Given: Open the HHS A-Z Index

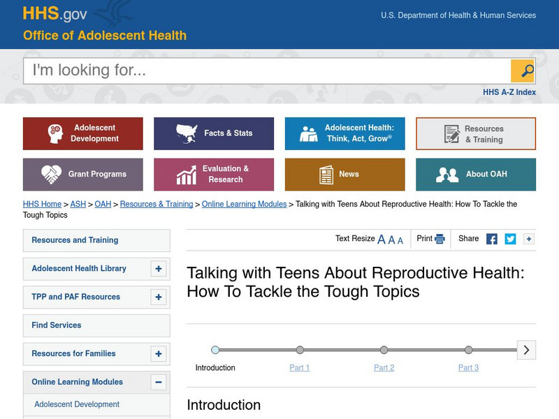Looking at the screenshot, I should tap(511, 91).
